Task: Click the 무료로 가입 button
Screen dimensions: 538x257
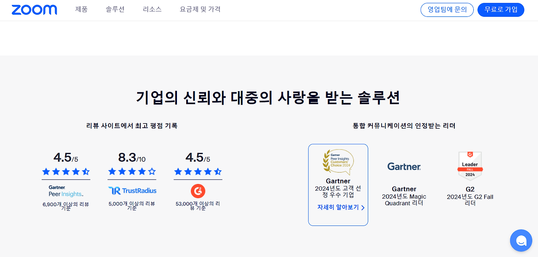Action: coord(501,10)
